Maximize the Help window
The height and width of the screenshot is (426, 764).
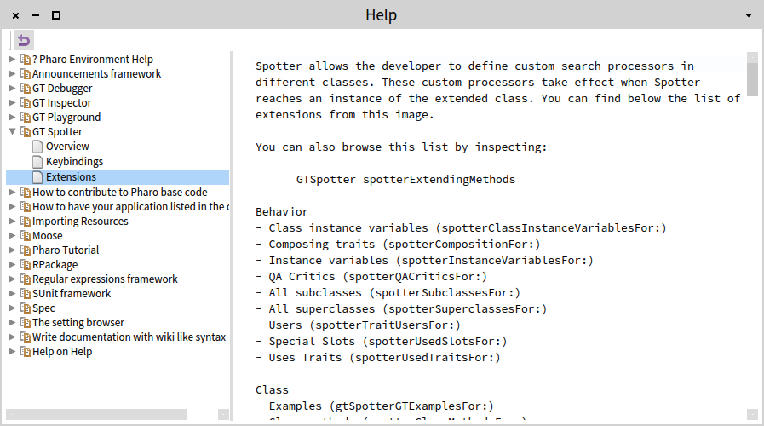click(56, 15)
